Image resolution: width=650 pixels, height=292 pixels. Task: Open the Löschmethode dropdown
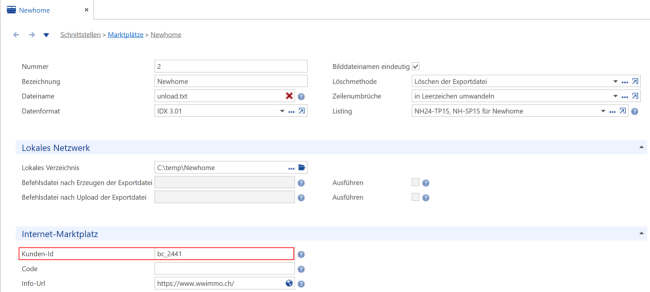[615, 81]
